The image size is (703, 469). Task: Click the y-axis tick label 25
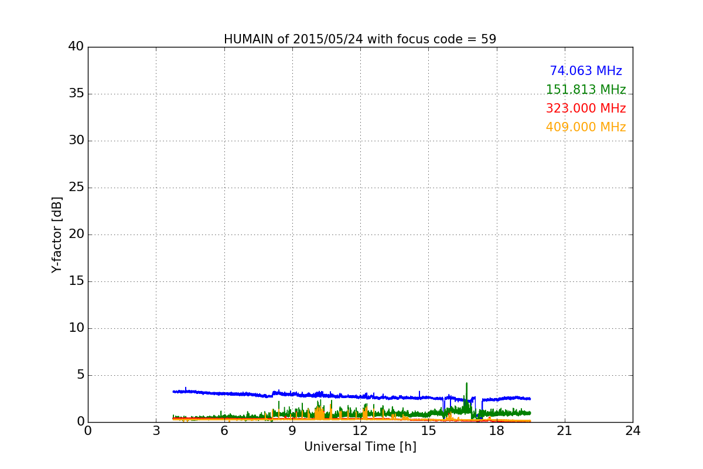[x=76, y=188]
